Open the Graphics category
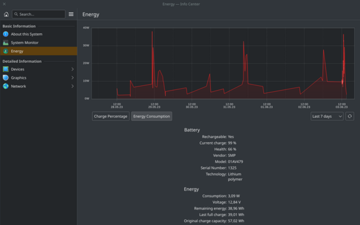Viewport: 360px width, 225px height. click(x=39, y=78)
